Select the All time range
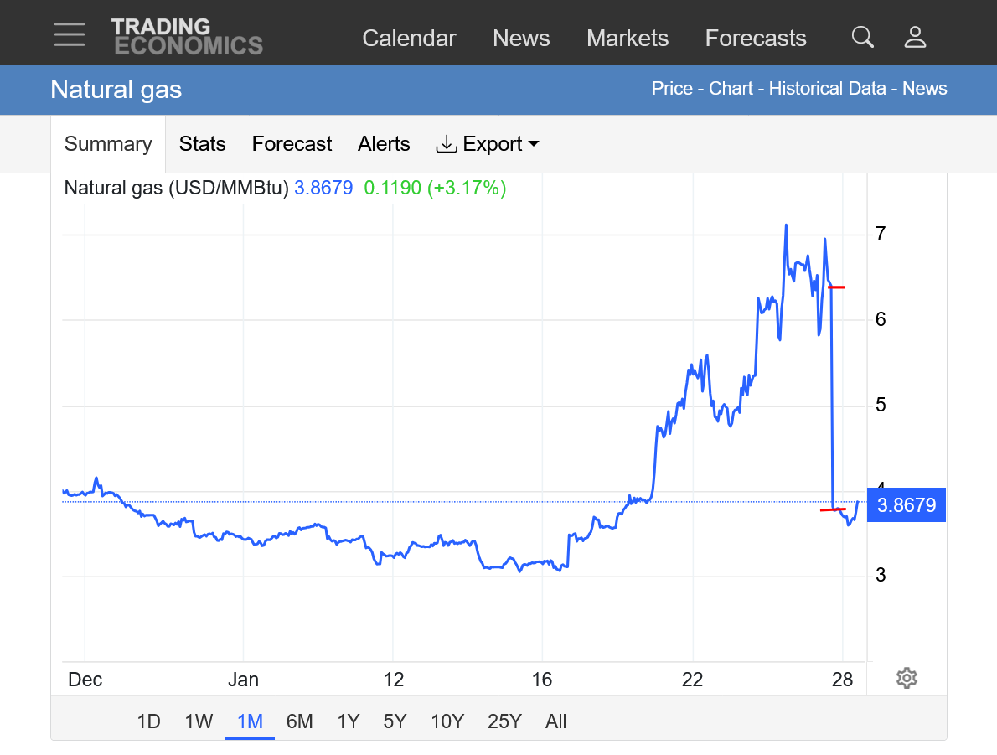The width and height of the screenshot is (997, 755). click(555, 721)
